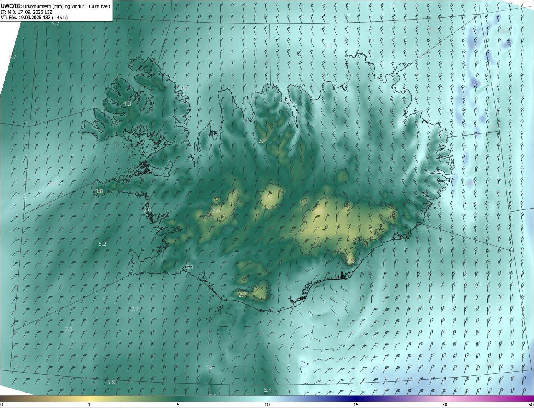The image size is (534, 408).
Task: Click the colorbar tick label 0
Action: click(2, 405)
